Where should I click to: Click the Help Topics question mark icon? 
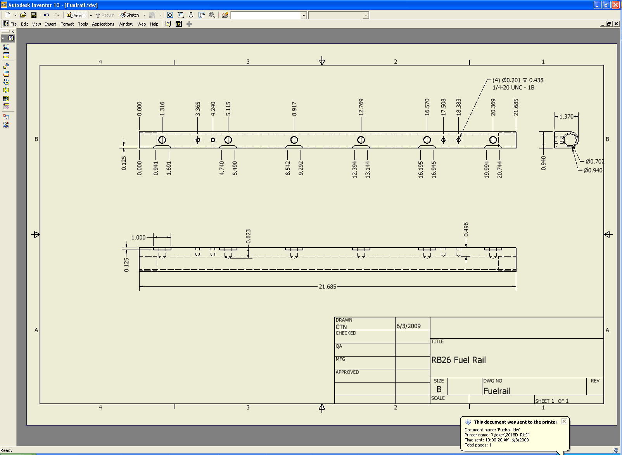168,24
